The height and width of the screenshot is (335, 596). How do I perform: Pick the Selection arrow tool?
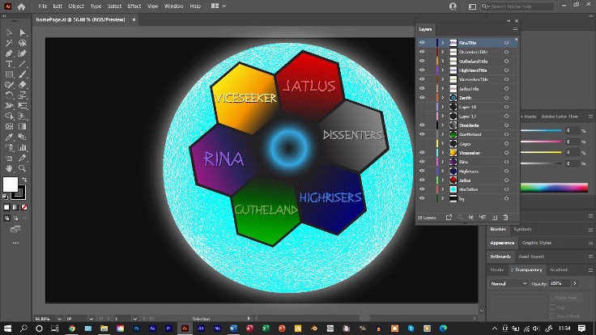pos(9,33)
